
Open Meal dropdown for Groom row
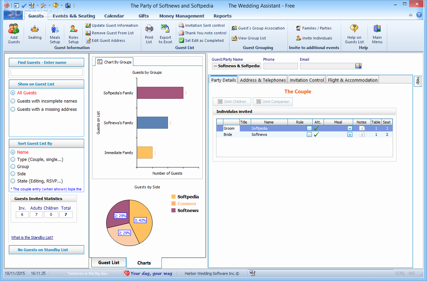350,128
